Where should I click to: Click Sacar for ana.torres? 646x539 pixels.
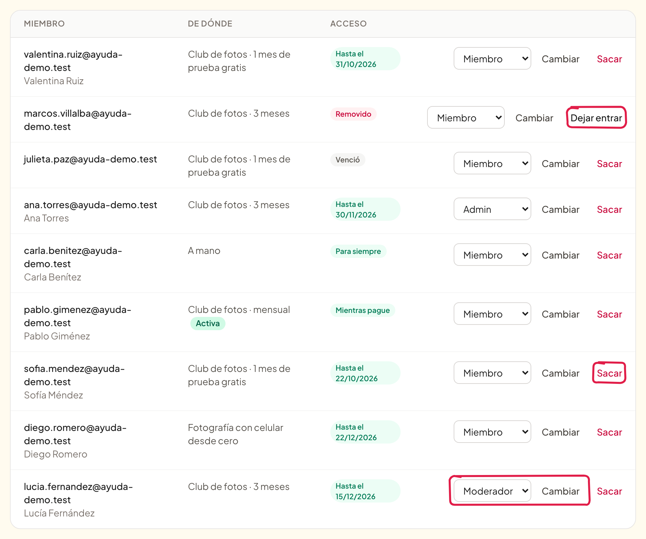(x=609, y=210)
